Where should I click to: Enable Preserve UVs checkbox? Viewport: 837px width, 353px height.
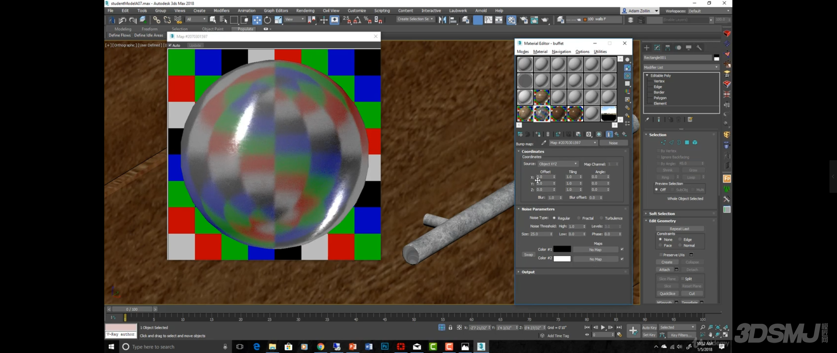(661, 255)
